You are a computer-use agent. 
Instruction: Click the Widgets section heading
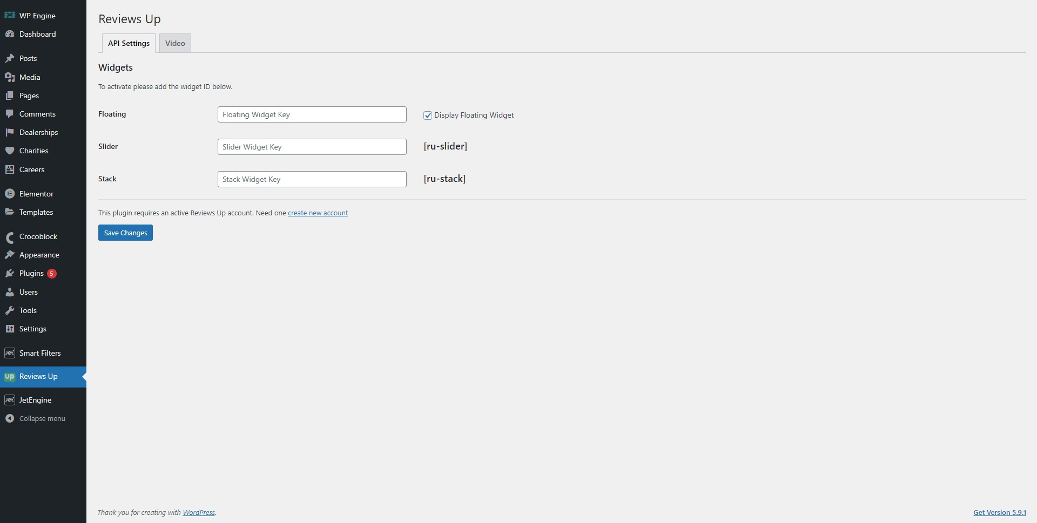(x=116, y=67)
